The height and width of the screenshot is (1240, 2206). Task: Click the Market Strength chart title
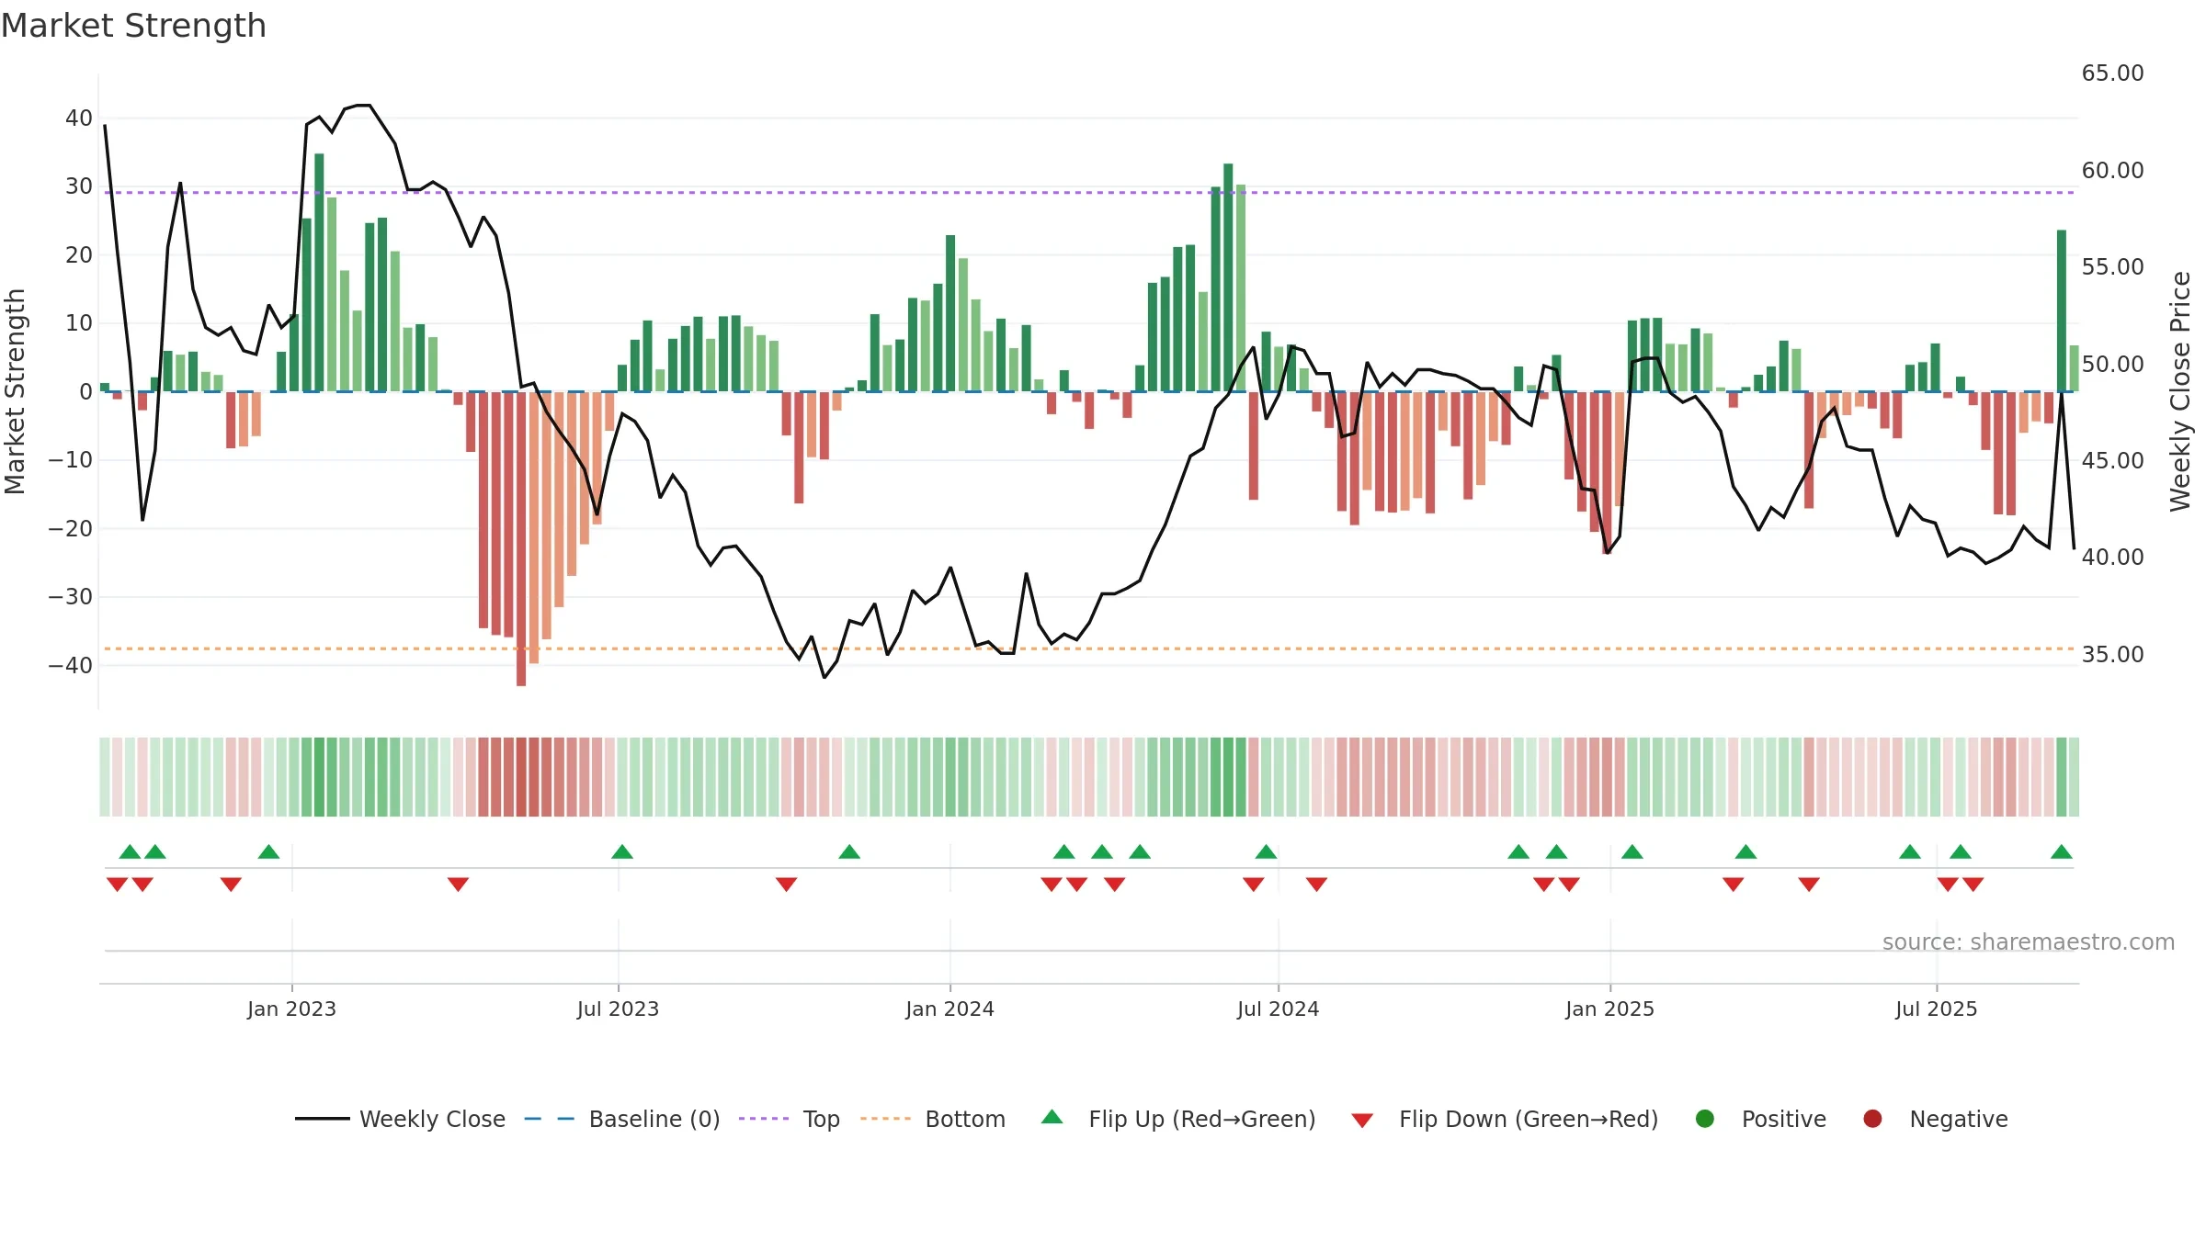coord(133,26)
